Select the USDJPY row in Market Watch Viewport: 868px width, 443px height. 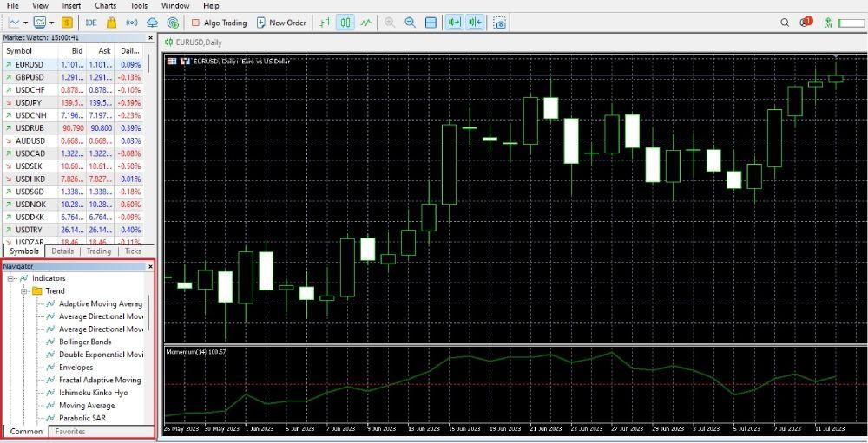pos(73,103)
